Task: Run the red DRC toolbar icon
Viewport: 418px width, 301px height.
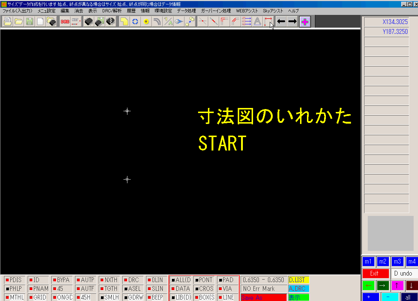Action: 65,21
